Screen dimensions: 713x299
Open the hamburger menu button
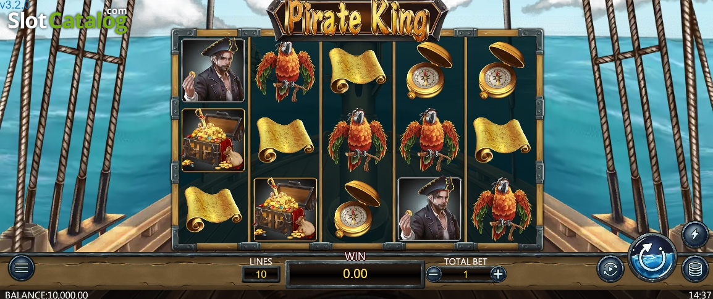click(x=21, y=268)
